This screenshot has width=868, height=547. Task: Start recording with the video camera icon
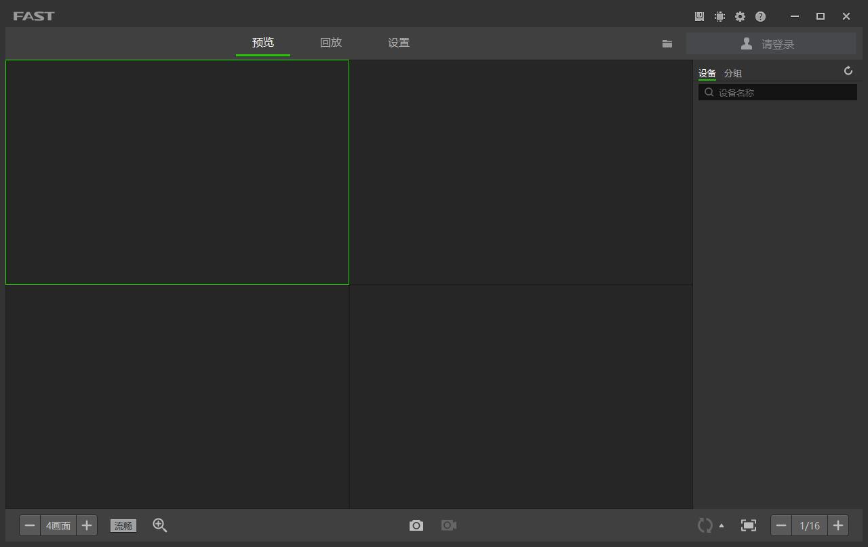pos(449,525)
